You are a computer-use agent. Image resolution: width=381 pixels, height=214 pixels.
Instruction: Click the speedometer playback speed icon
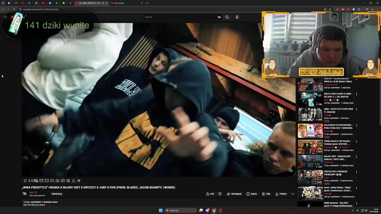point(57,180)
